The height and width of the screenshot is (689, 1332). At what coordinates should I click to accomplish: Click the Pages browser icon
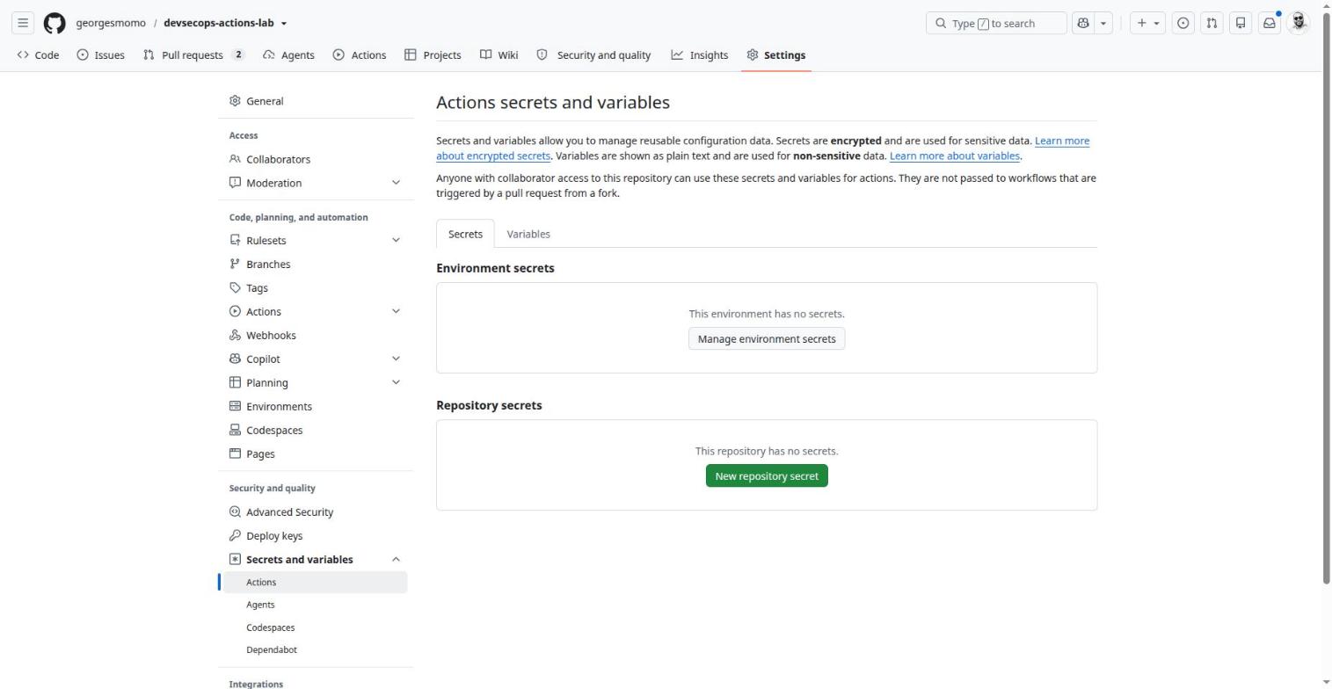point(235,453)
